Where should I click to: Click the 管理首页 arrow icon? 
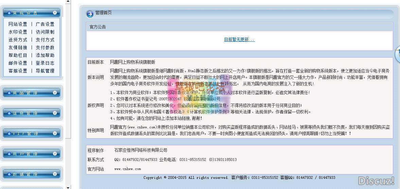(x=90, y=14)
